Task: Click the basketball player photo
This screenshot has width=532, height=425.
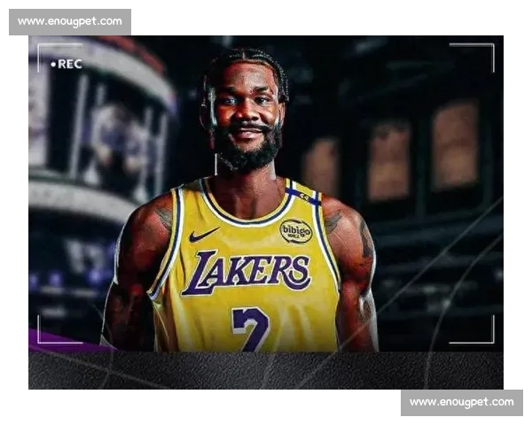Action: (266, 212)
